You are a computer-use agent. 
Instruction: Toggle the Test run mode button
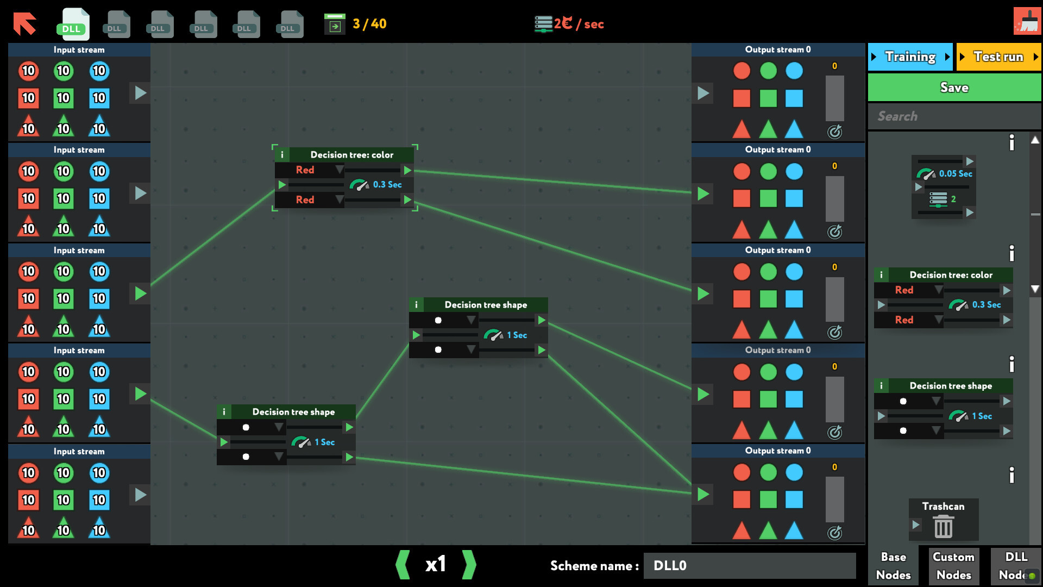[x=998, y=57]
